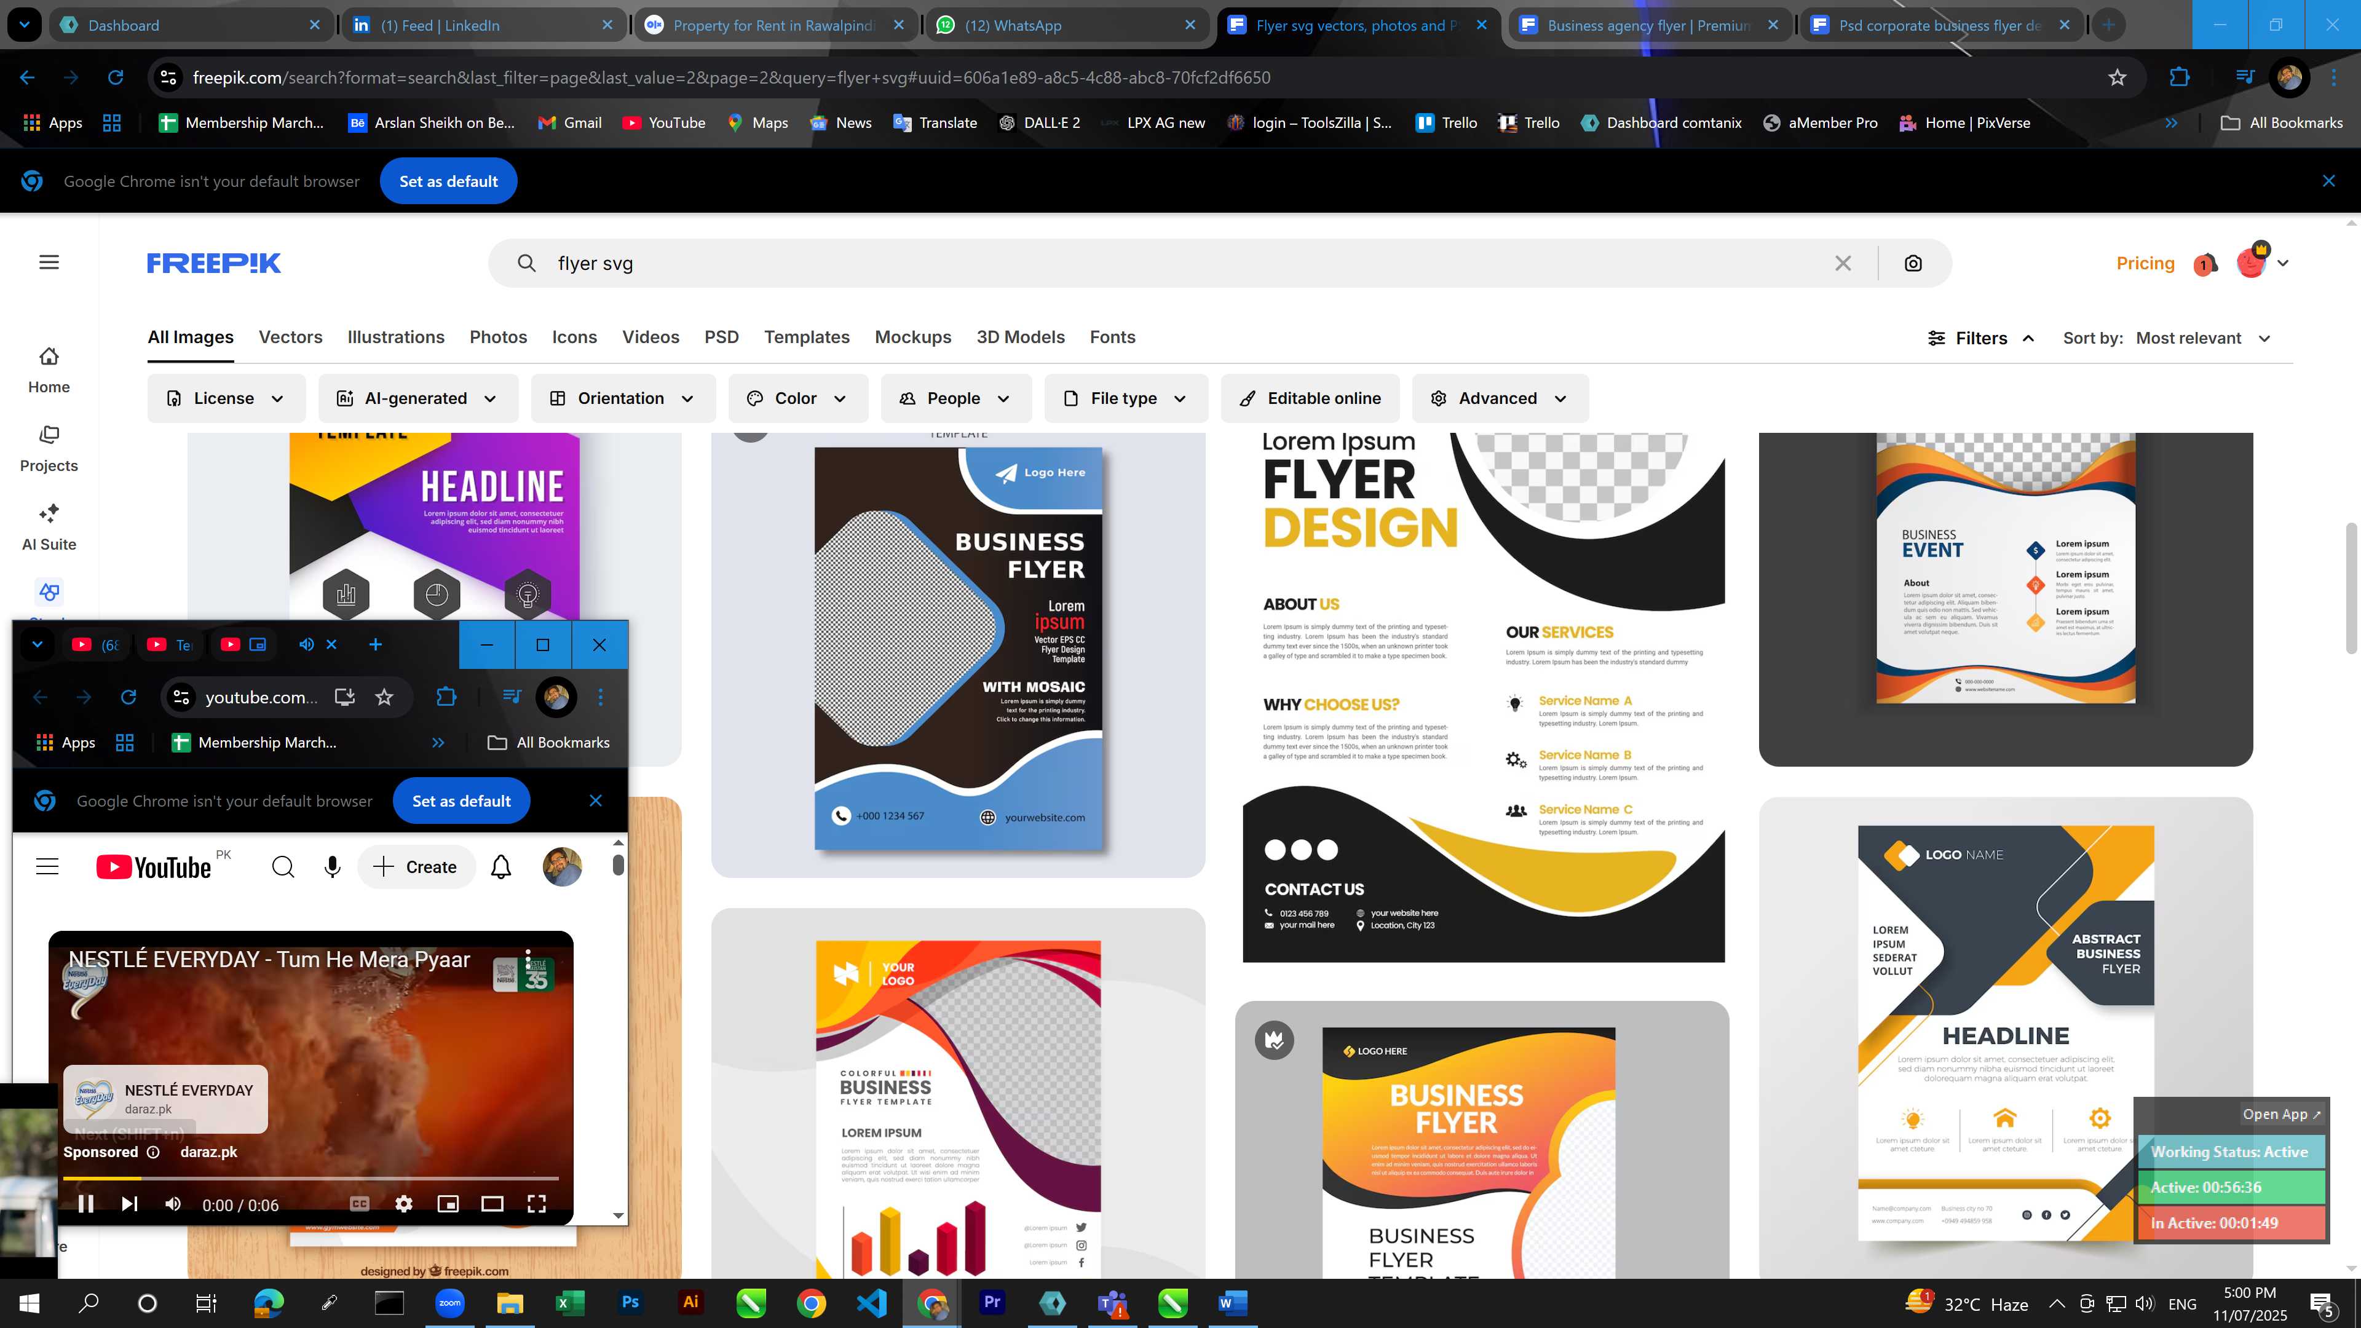Screen dimensions: 2361x1328
Task: Click the daraz.pk sponsored link
Action: point(208,1152)
